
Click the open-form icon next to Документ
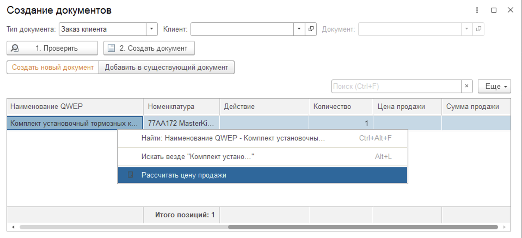click(x=478, y=29)
